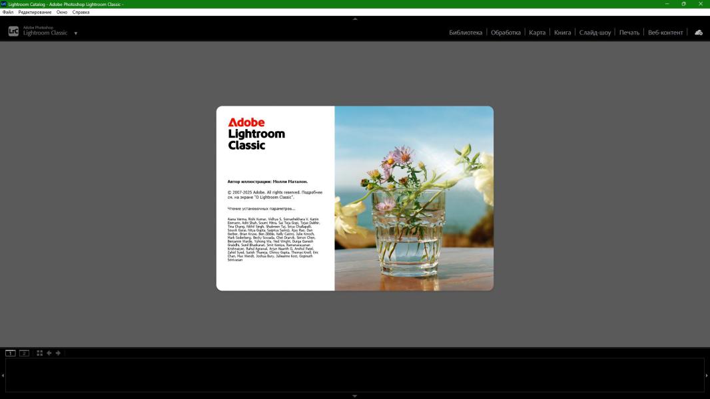Open the Файл menu
This screenshot has width=710, height=399.
pos(8,12)
